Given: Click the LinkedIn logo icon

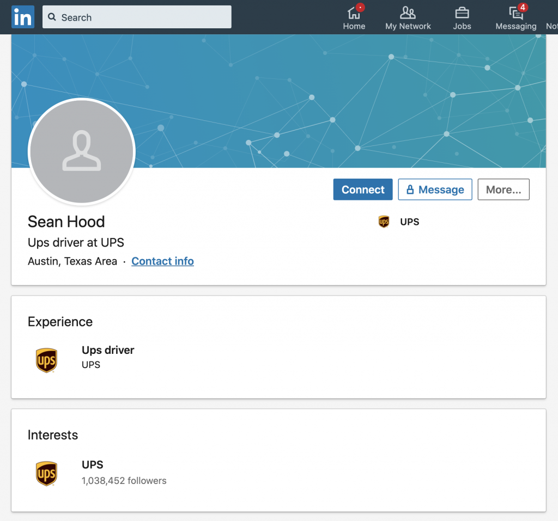Looking at the screenshot, I should tap(23, 17).
